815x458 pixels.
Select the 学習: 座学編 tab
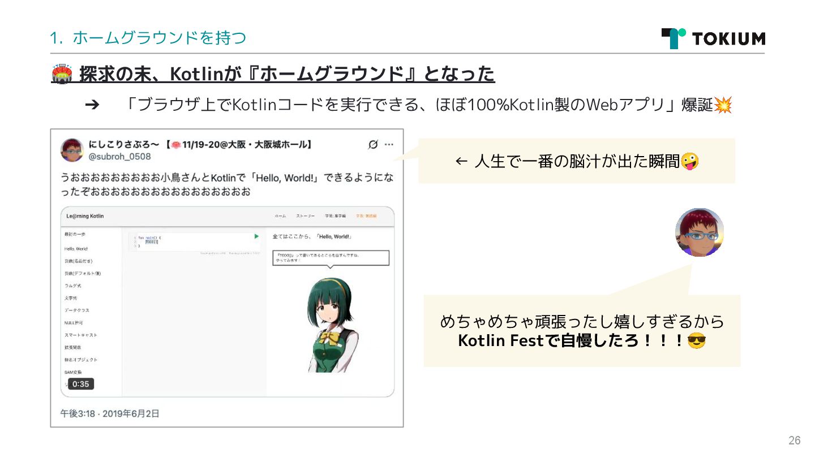coord(335,217)
